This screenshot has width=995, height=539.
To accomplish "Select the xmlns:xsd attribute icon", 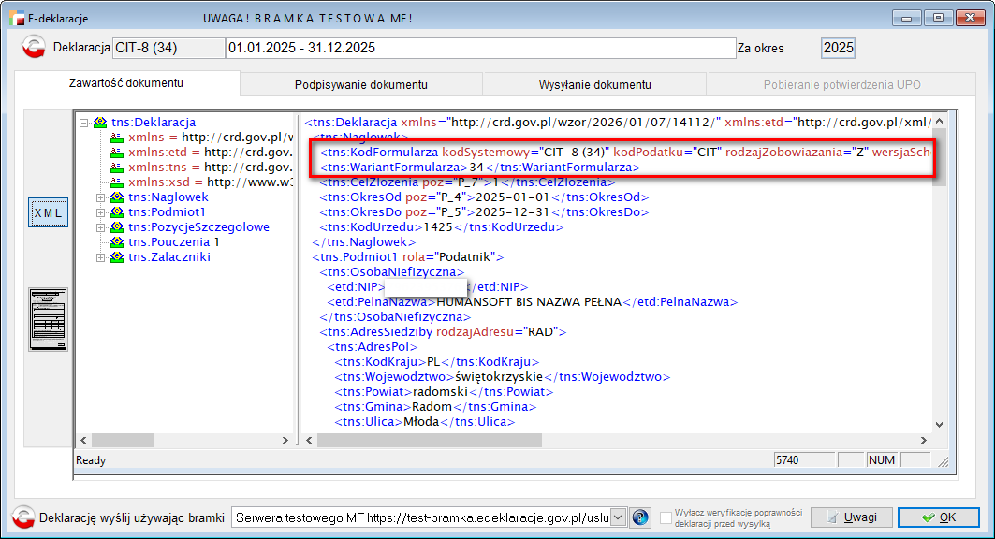I will [116, 182].
